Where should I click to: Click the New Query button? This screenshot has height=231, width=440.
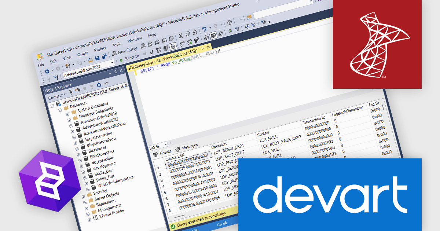tap(127, 49)
